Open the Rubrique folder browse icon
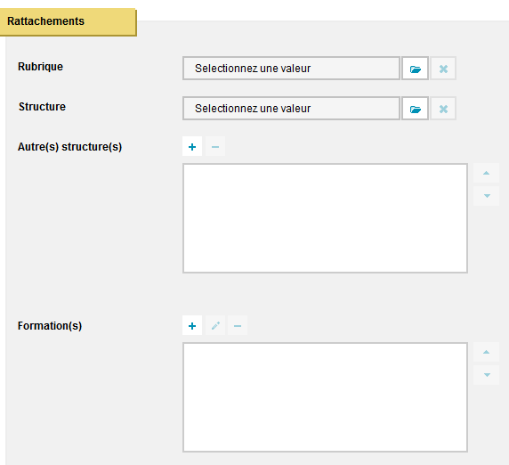 click(x=416, y=69)
